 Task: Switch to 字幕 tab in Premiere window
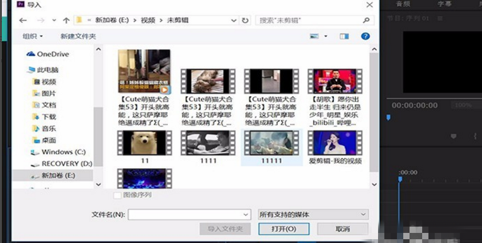(x=444, y=4)
